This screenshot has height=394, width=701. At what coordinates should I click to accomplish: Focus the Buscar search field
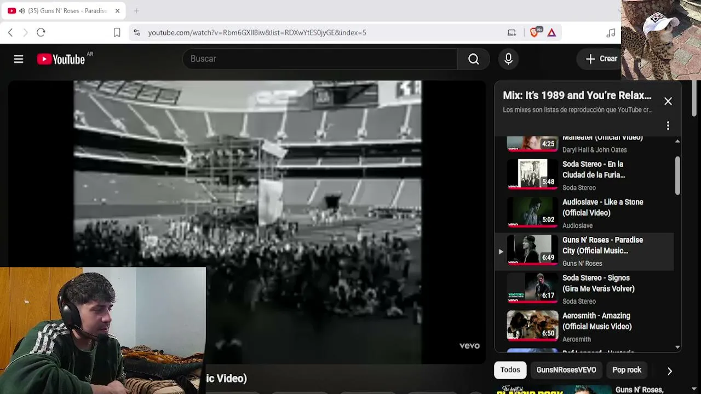click(x=320, y=59)
